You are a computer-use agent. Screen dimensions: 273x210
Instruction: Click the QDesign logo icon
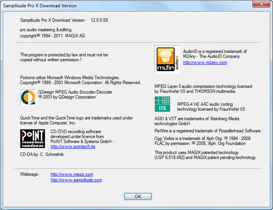coord(28,97)
